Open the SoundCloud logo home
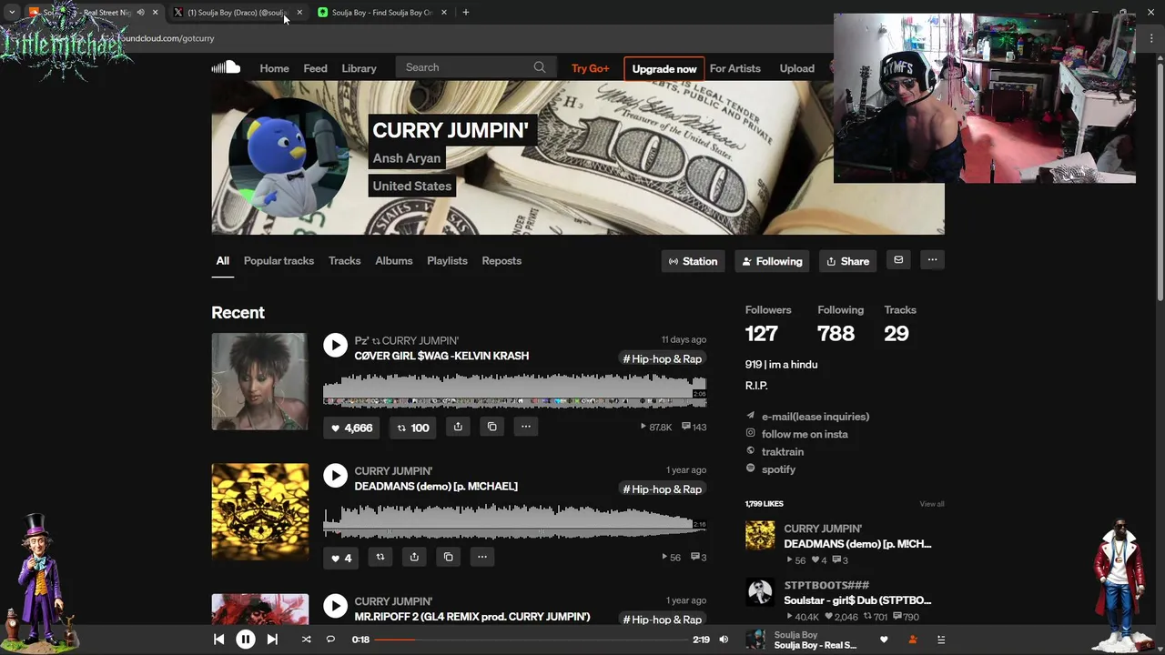Viewport: 1165px width, 655px height. (x=226, y=67)
